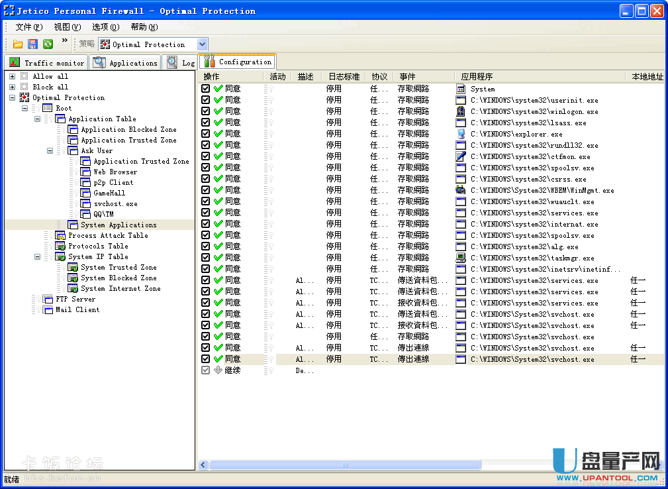The width and height of the screenshot is (668, 489).
Task: Switch to the Applications tab
Action: [x=125, y=63]
